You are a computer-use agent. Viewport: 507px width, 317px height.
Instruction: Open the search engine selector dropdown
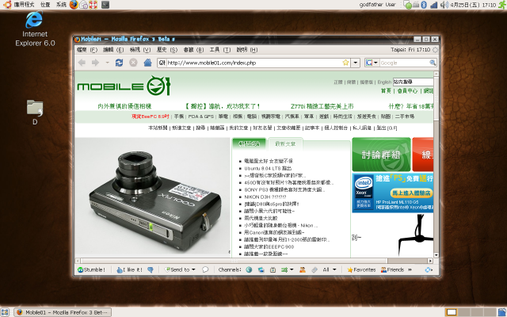coord(375,63)
